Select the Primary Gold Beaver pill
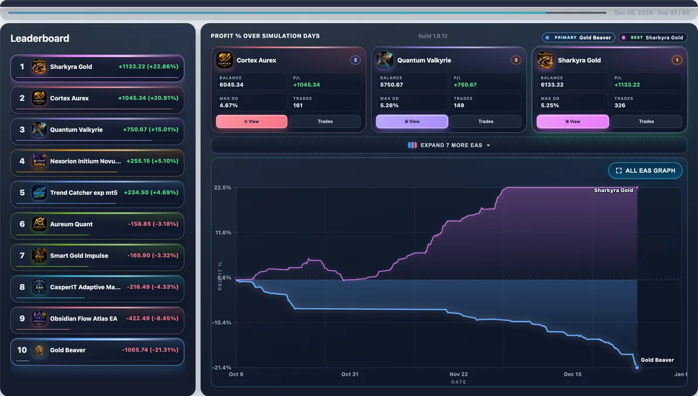This screenshot has height=396, width=698. tap(579, 38)
